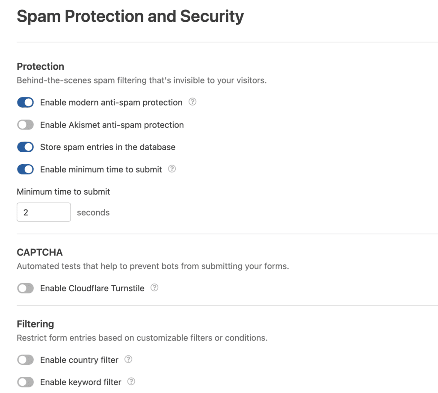Click the help icon beside modern anti-spam protection
Image resolution: width=438 pixels, height=393 pixels.
[x=192, y=102]
